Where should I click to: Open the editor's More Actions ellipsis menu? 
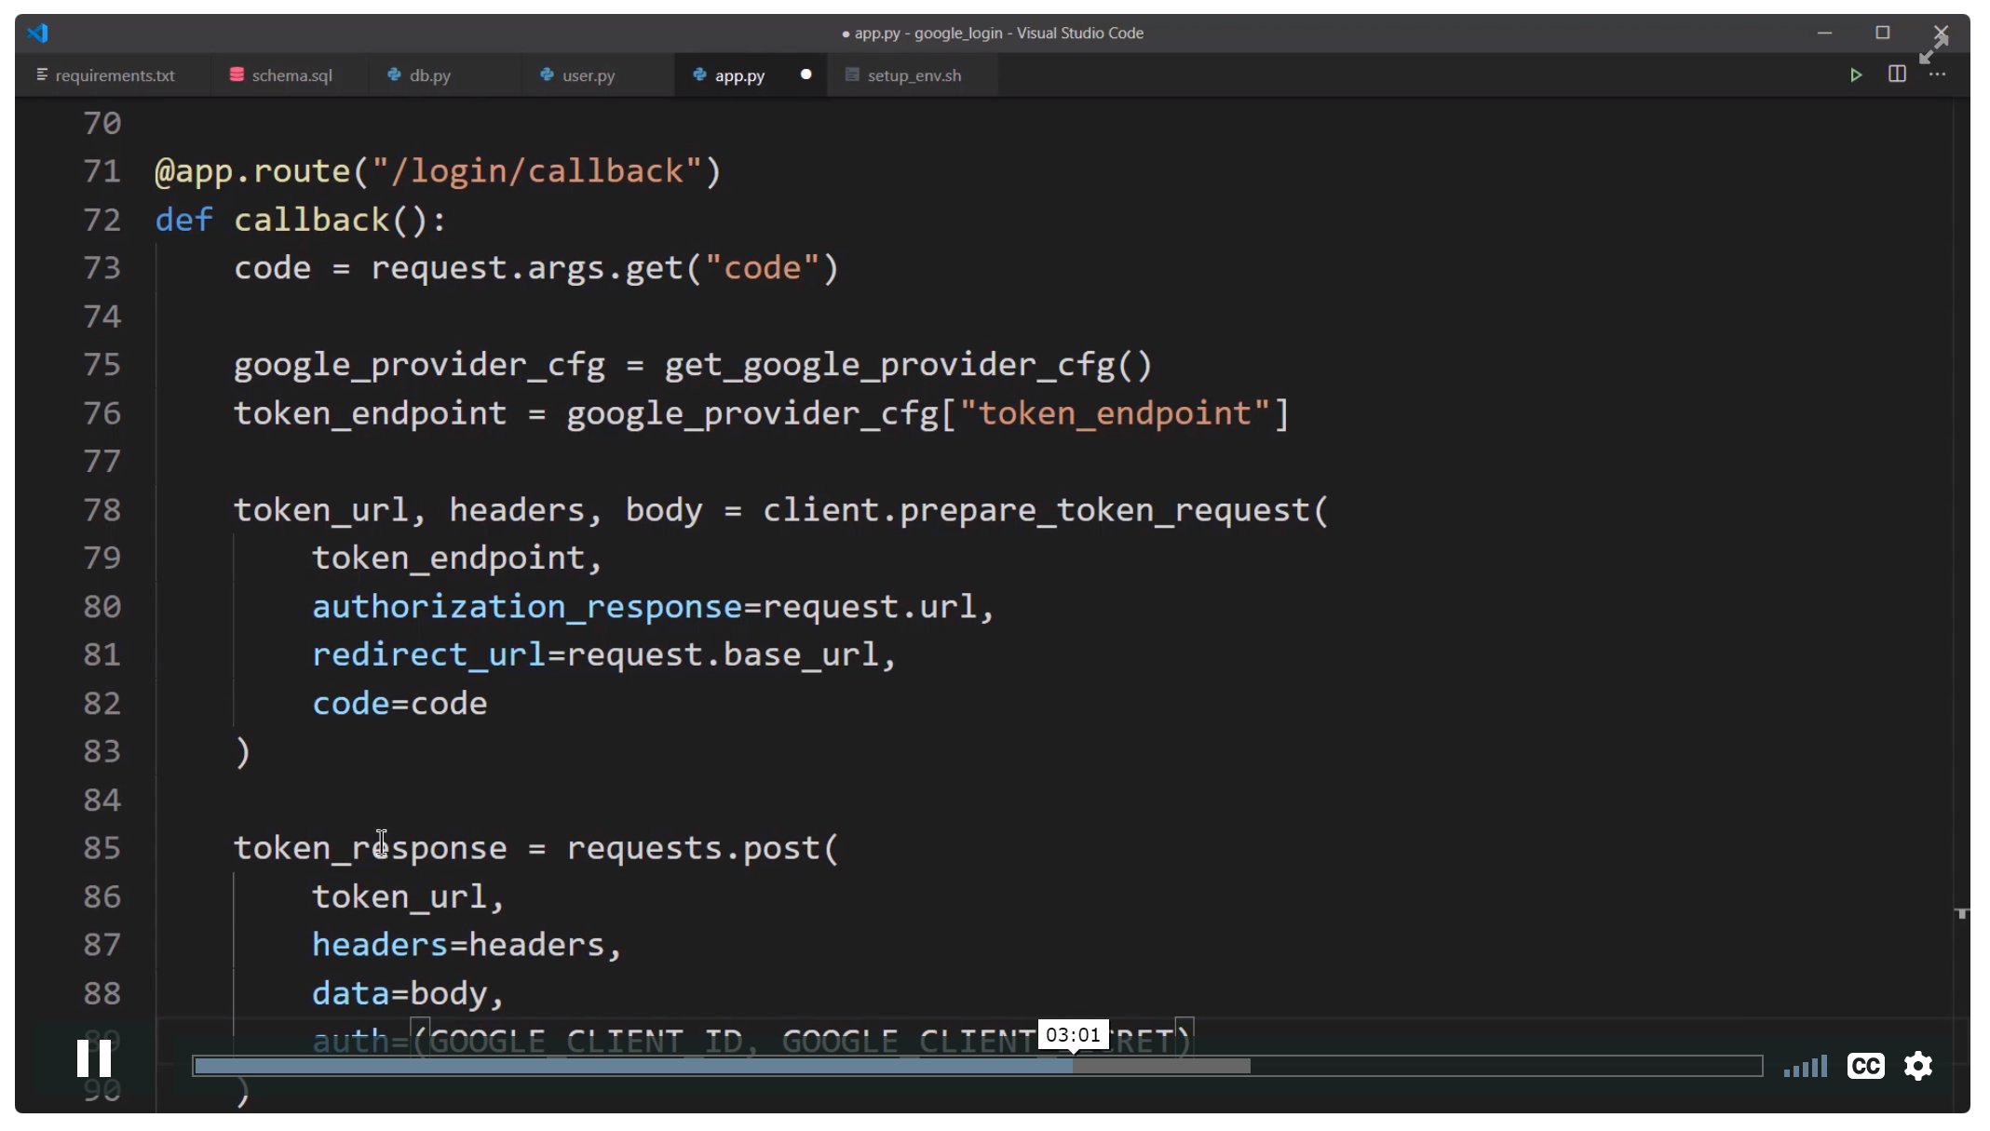pyautogui.click(x=1938, y=75)
